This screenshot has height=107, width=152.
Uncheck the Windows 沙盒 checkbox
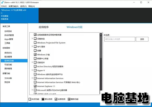point(35,54)
